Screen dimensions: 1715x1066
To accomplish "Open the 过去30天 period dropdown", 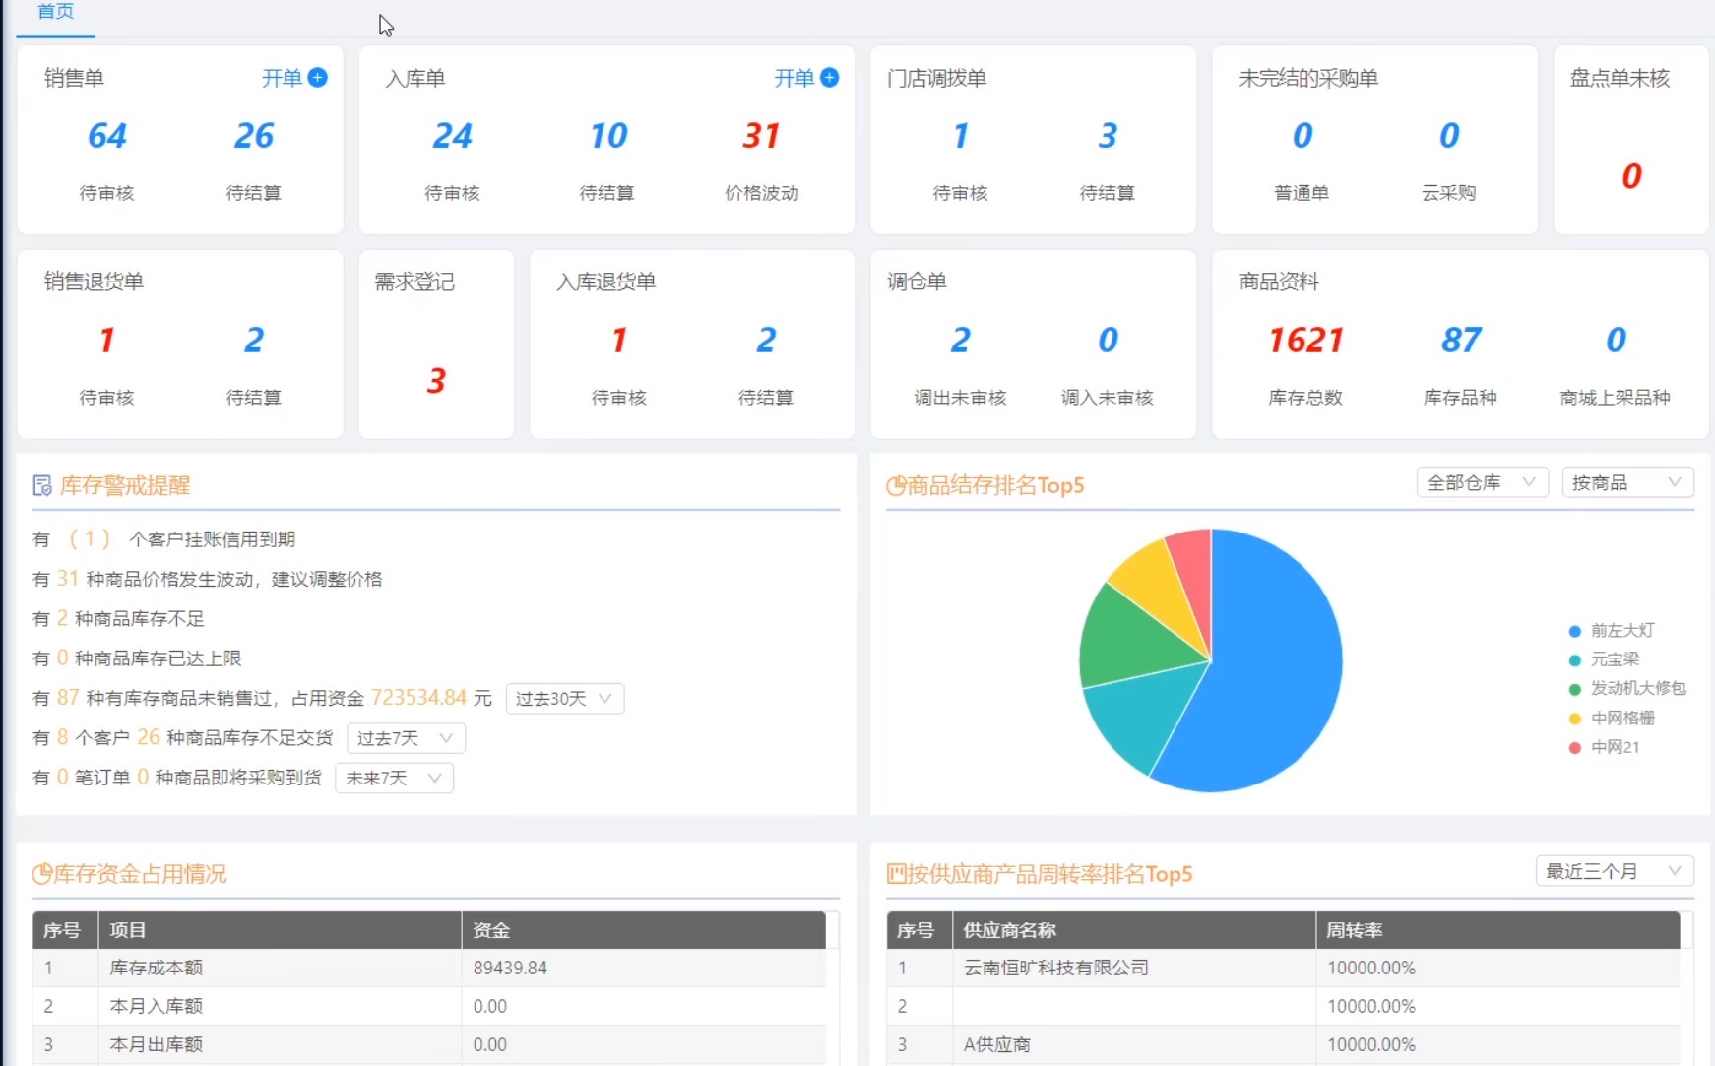I will pos(565,699).
